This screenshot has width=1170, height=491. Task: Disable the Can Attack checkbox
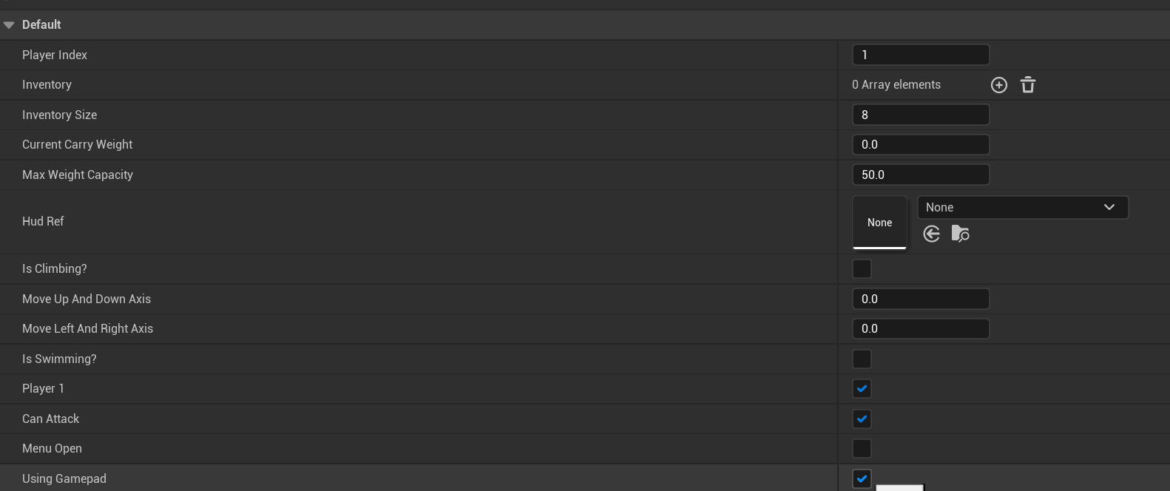tap(862, 419)
